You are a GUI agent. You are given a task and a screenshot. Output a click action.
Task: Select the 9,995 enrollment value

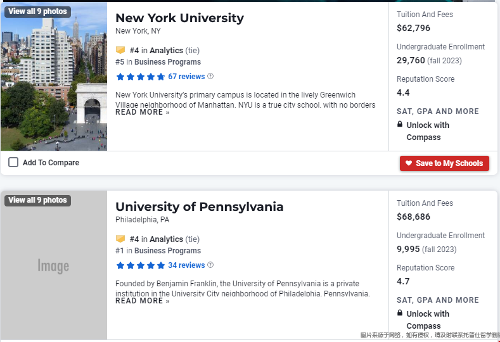[x=408, y=249]
